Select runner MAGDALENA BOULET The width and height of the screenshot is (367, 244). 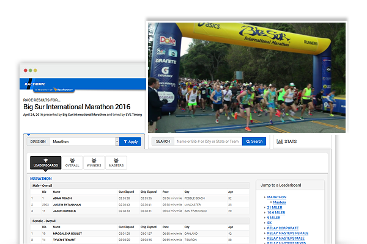67,234
